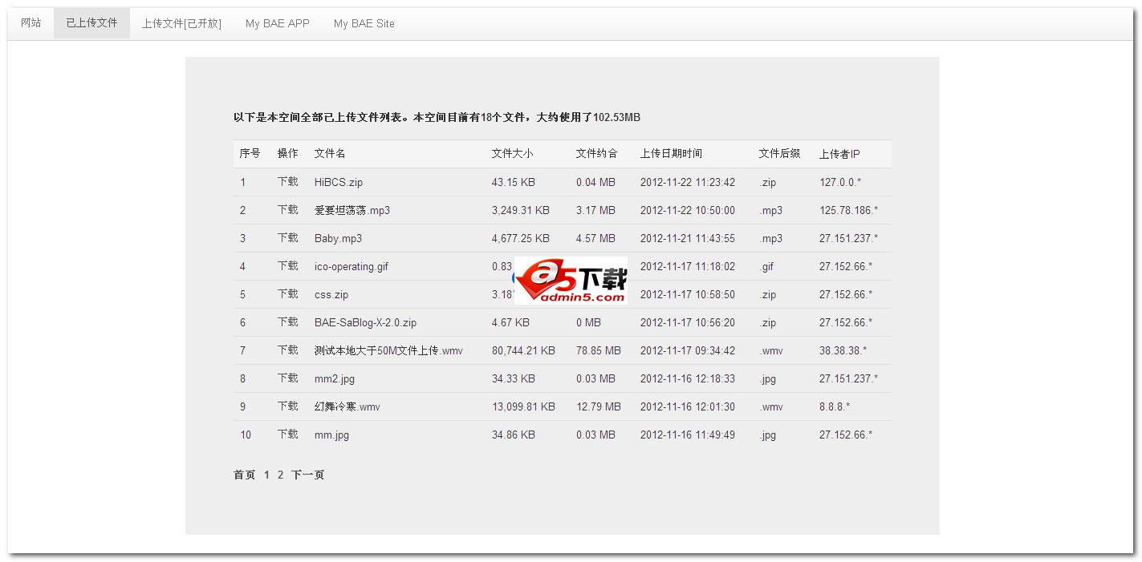Click file name 幻舞冷寒.wmv
The width and height of the screenshot is (1142, 562).
[x=347, y=406]
